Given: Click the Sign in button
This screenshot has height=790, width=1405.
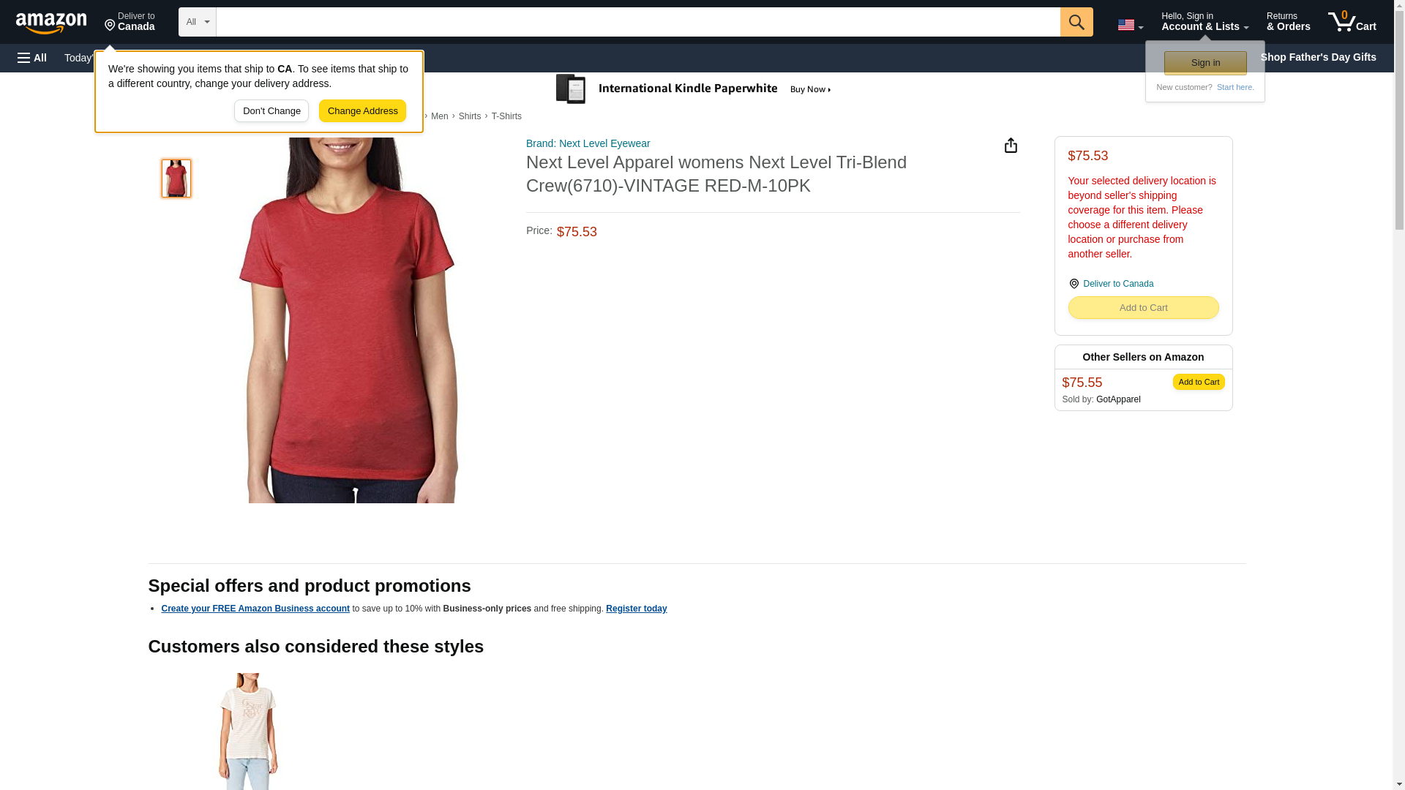Looking at the screenshot, I should pos(1204,63).
